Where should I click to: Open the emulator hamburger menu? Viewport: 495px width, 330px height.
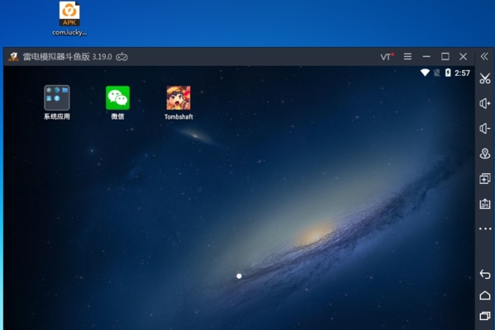point(407,56)
